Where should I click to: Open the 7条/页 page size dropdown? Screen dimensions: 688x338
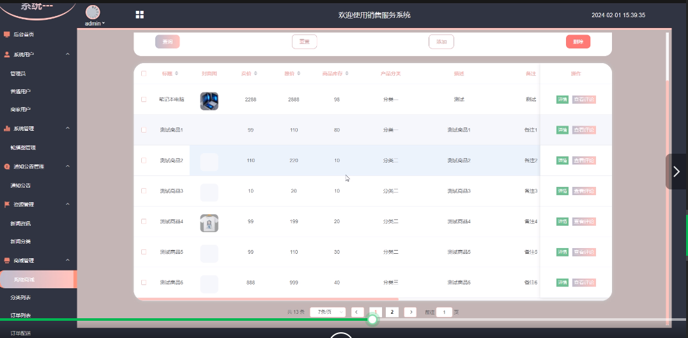pyautogui.click(x=328, y=312)
